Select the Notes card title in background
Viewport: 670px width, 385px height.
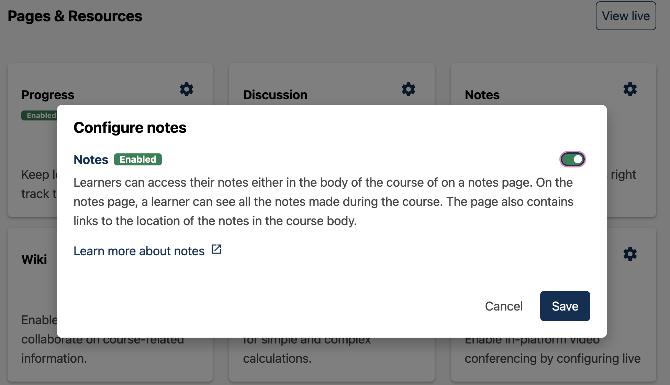tap(482, 95)
